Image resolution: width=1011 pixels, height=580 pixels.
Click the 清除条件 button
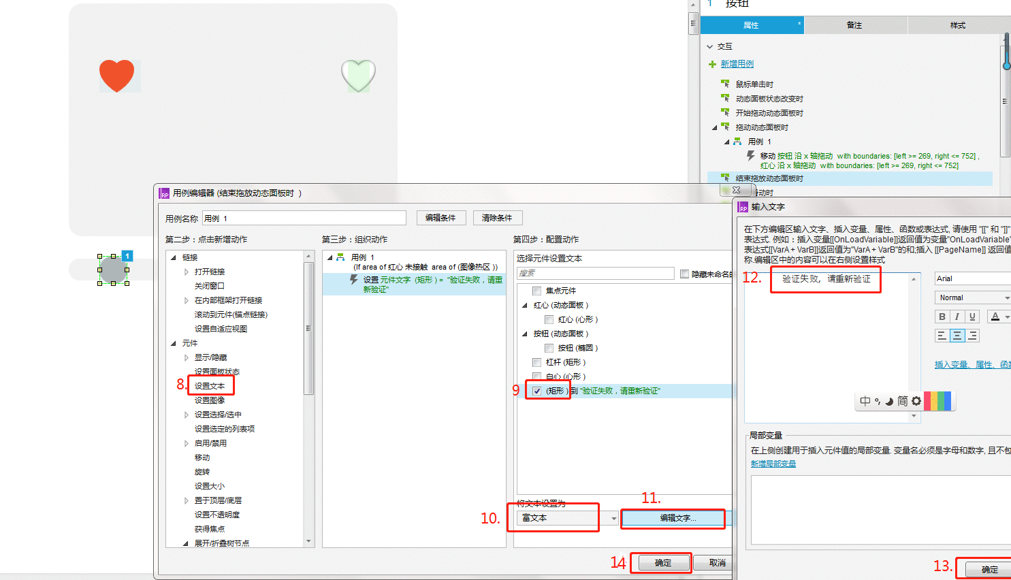[497, 218]
